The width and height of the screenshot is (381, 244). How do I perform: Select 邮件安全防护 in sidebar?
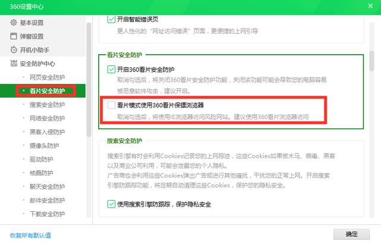(x=43, y=200)
